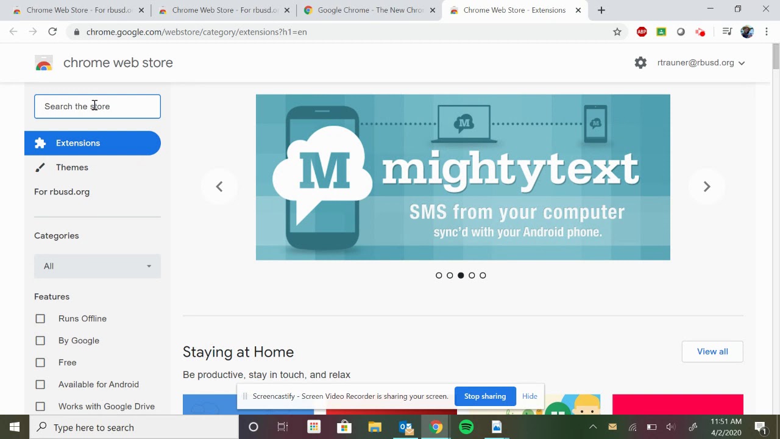780x439 pixels.
Task: Close the Chrome Web Store - Extensions tab
Action: pyautogui.click(x=578, y=10)
